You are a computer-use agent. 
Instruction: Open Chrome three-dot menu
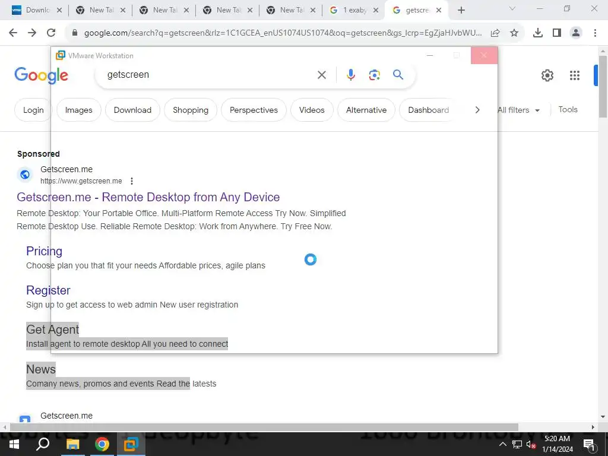595,33
